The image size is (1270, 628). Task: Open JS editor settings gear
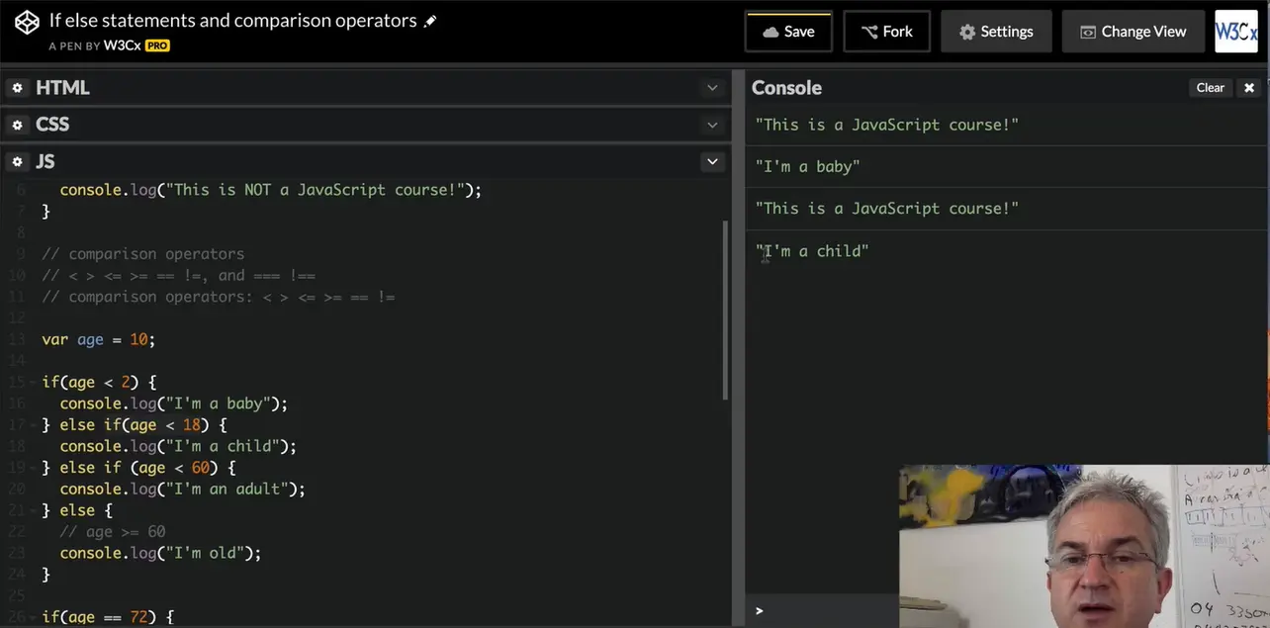pos(17,161)
